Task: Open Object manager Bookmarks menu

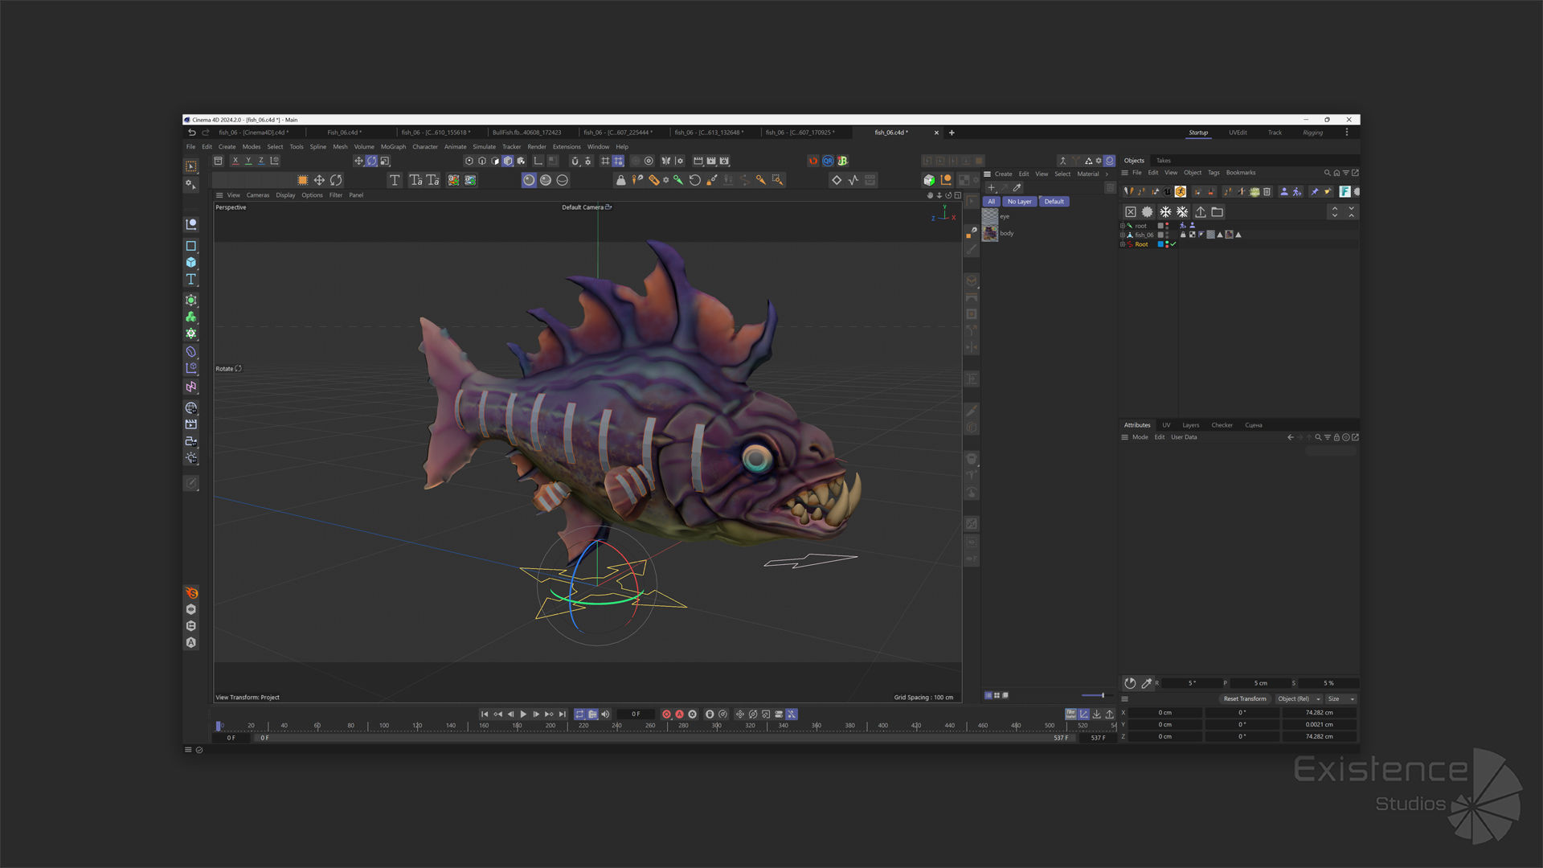Action: 1240,173
